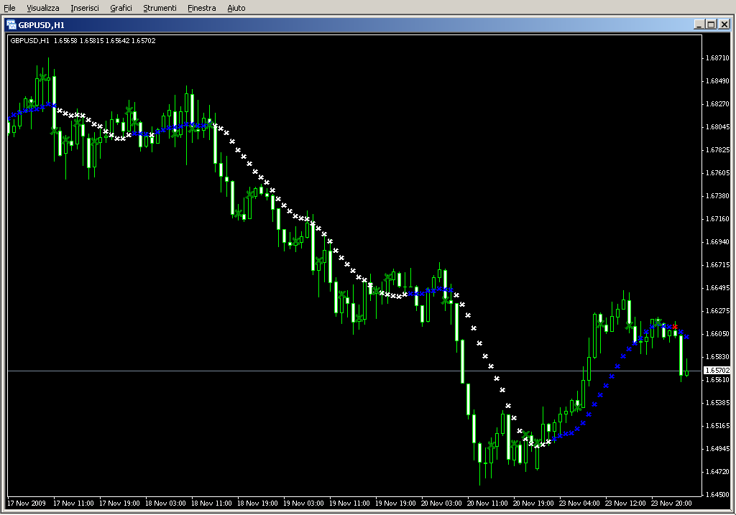
Task: Click the GBPUSD,H1 chart window icon
Action: [11, 24]
